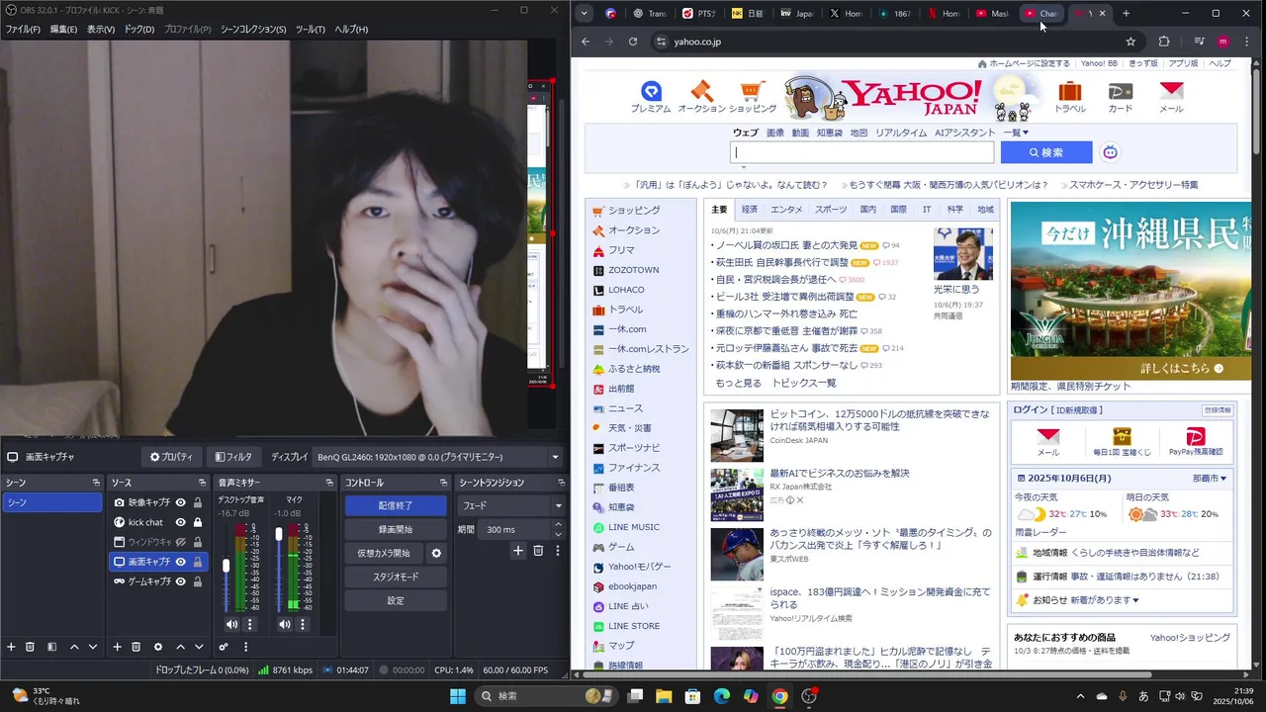This screenshot has height=712, width=1266.
Task: Toggle the lock on 画面キャプチャ source
Action: point(198,562)
